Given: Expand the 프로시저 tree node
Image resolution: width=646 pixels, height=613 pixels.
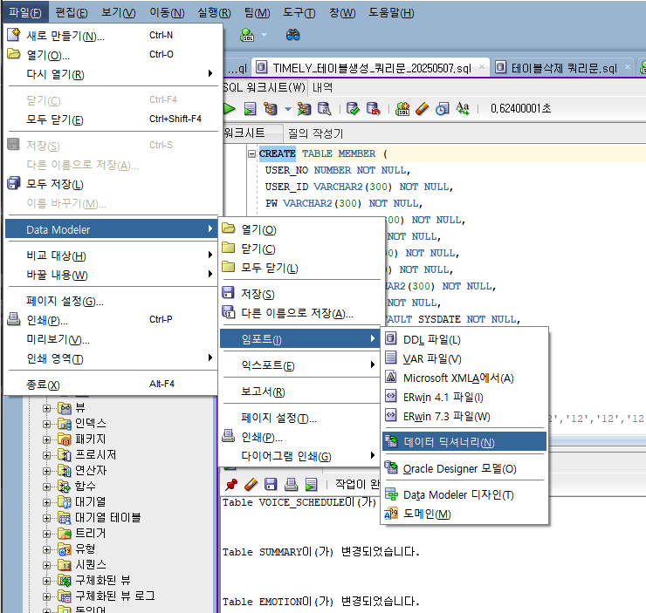Looking at the screenshot, I should (46, 455).
